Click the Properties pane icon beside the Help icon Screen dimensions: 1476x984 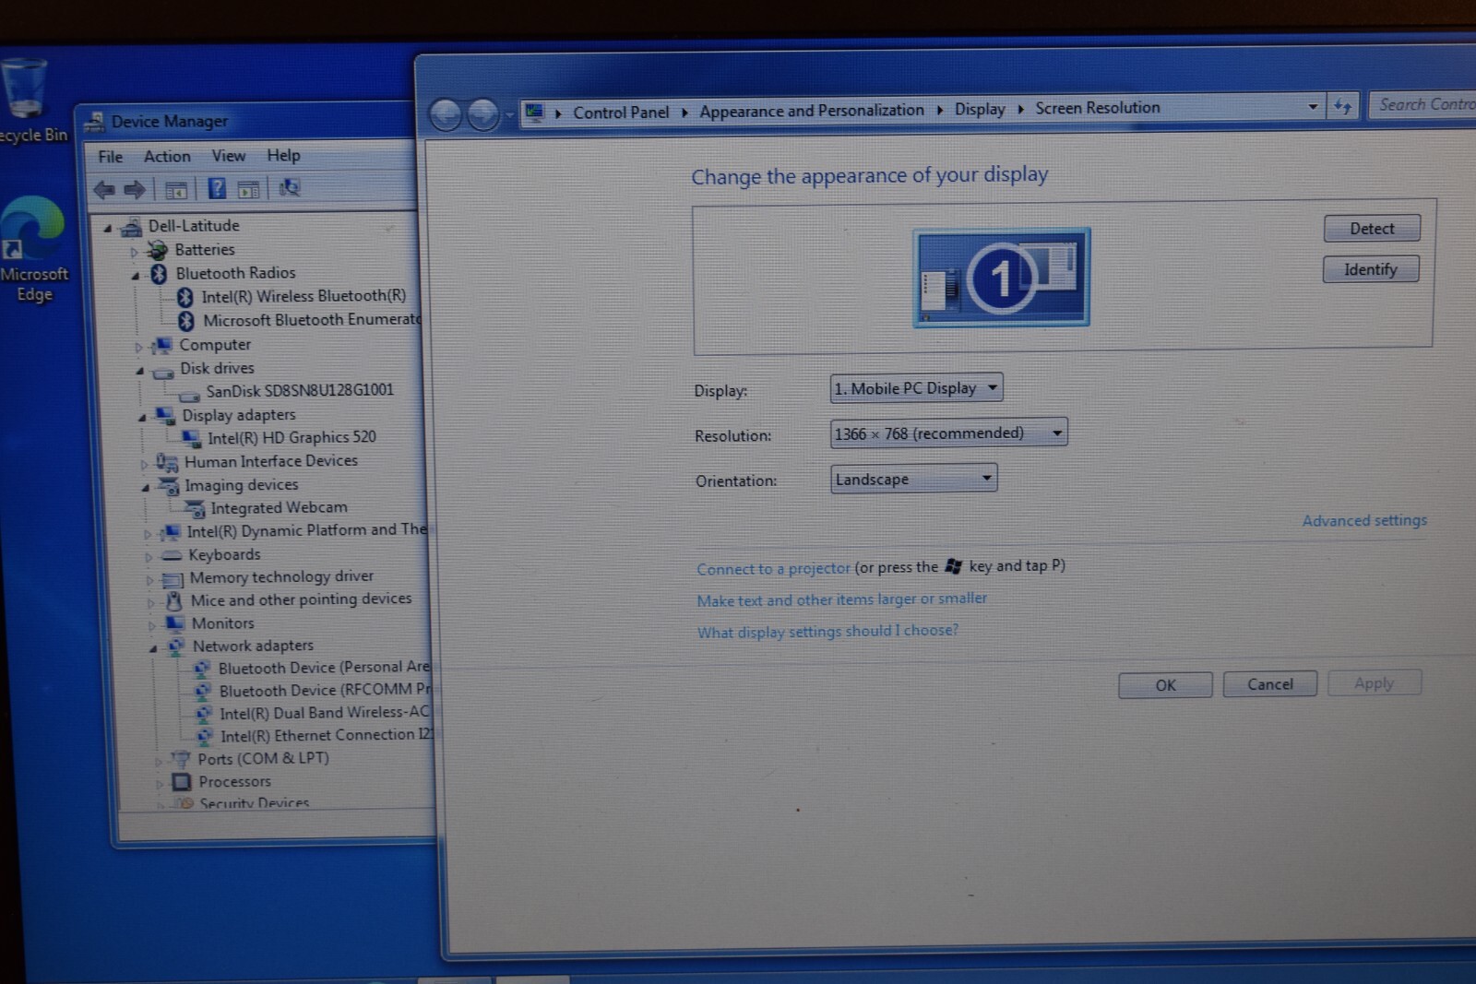click(249, 190)
